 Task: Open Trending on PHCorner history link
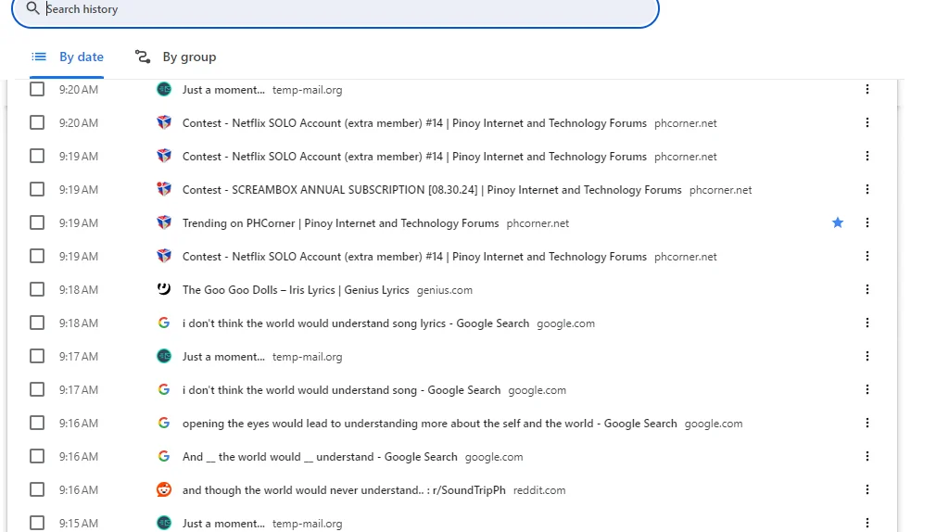[x=340, y=223]
